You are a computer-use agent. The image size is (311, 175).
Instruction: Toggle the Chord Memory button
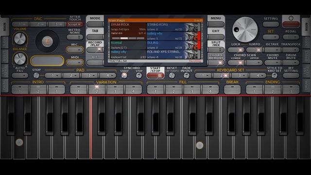[216, 63]
